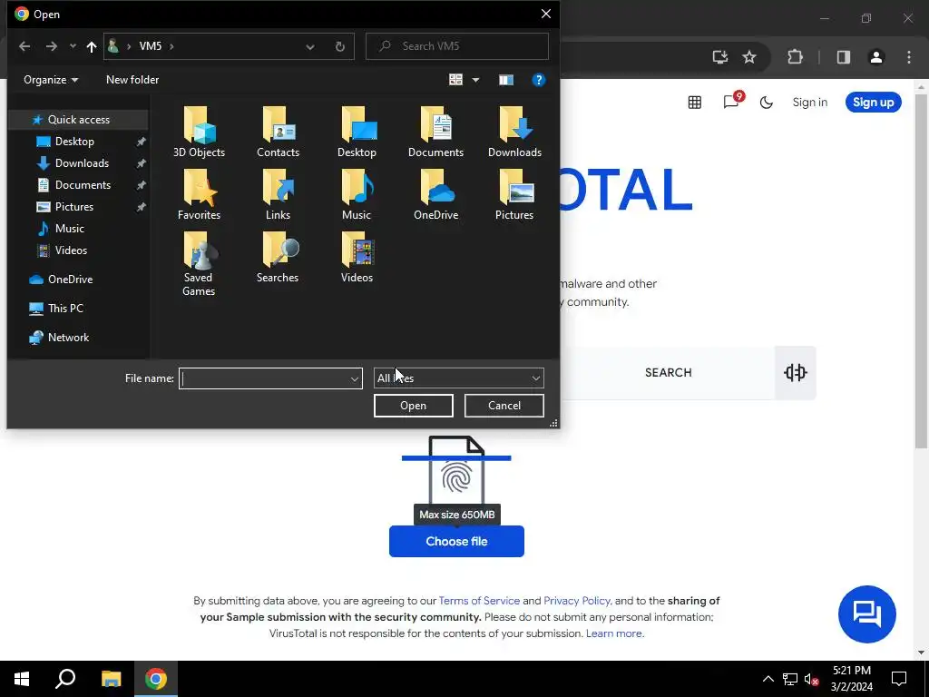Select Videos in navigation sidebar
Screen dimensions: 929x697
(x=71, y=250)
